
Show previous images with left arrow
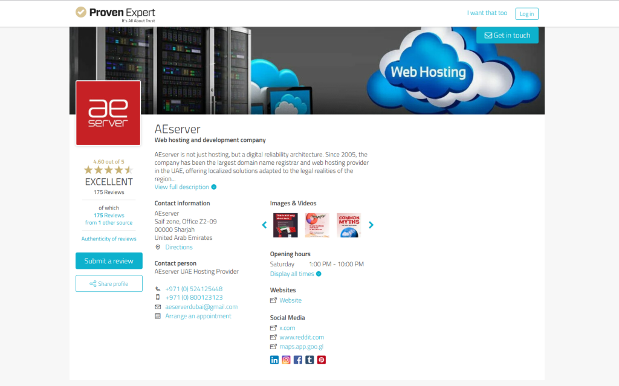coord(264,225)
